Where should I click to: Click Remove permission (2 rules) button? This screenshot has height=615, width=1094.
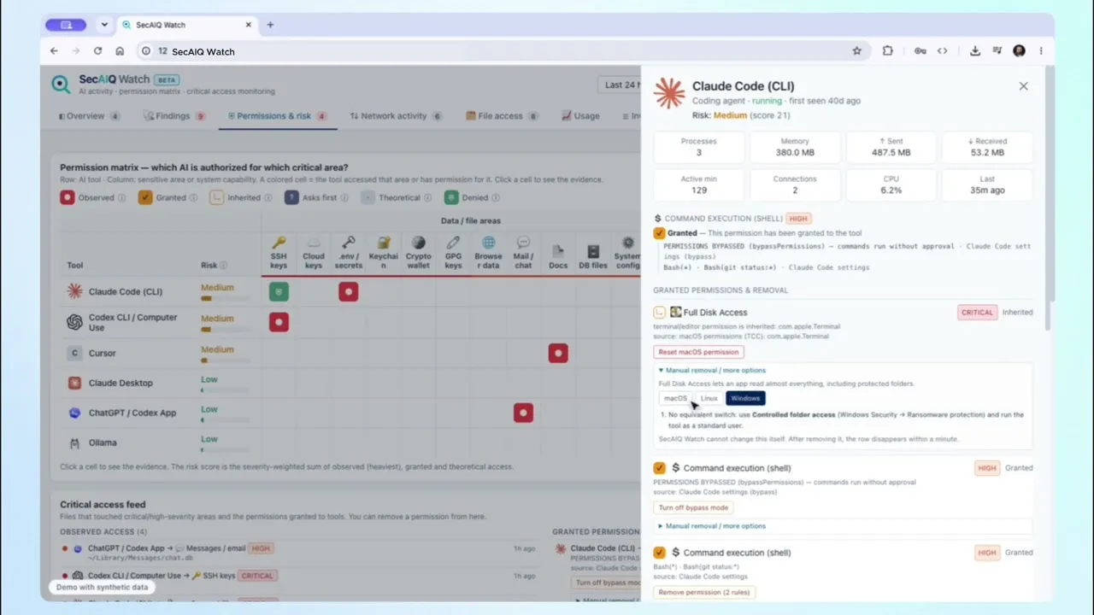click(x=705, y=592)
